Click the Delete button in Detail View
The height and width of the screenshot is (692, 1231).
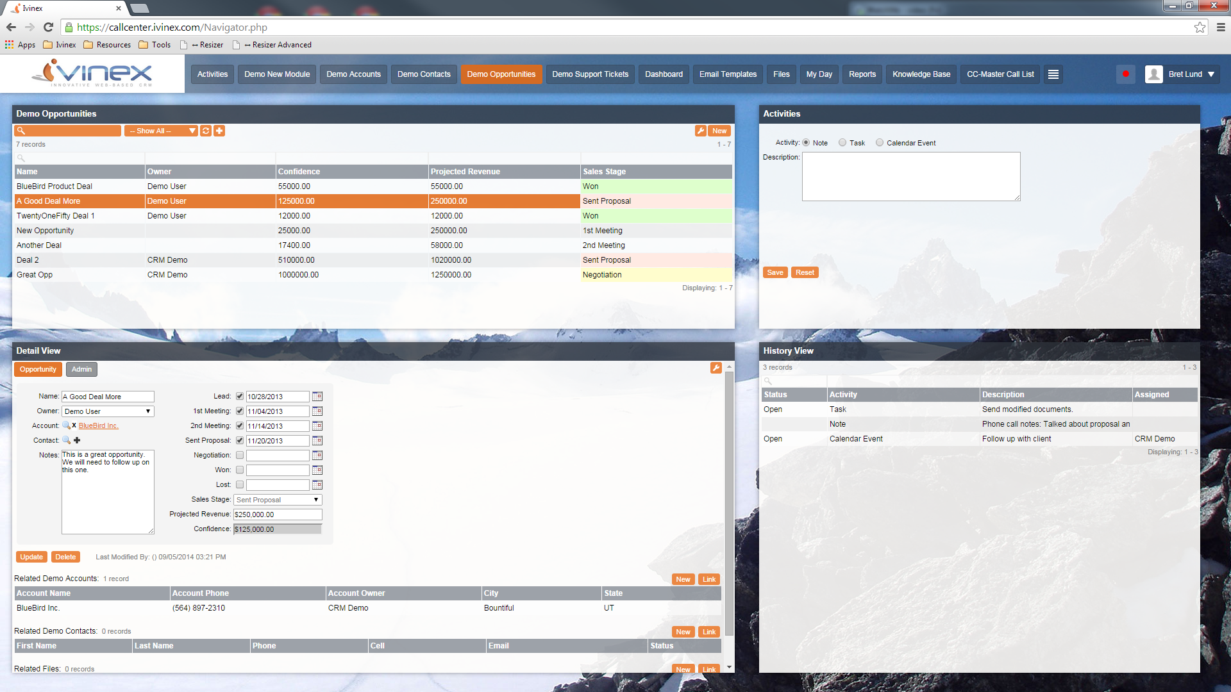click(x=65, y=557)
